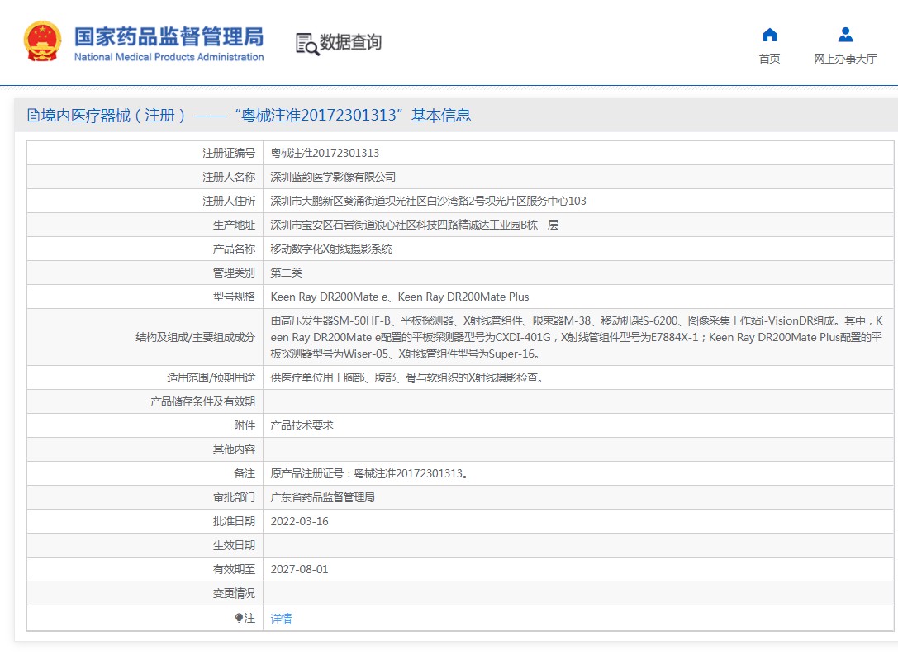Click the national emblem logo
Image resolution: width=898 pixels, height=655 pixels.
point(42,41)
